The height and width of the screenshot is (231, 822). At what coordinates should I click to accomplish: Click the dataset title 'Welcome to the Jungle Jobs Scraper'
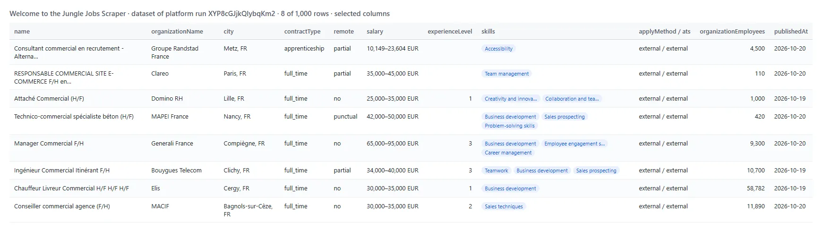(x=68, y=14)
